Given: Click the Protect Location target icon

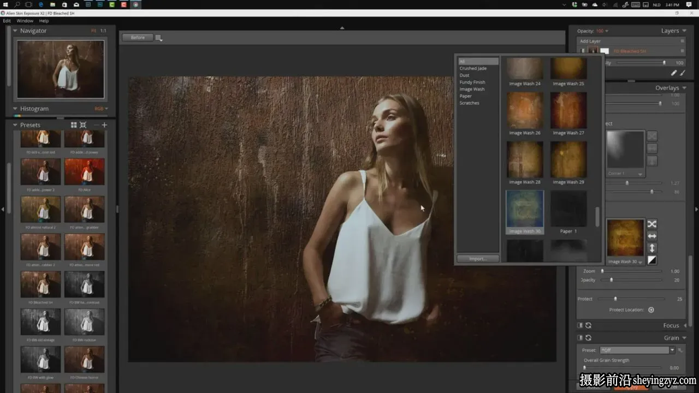Looking at the screenshot, I should (651, 310).
